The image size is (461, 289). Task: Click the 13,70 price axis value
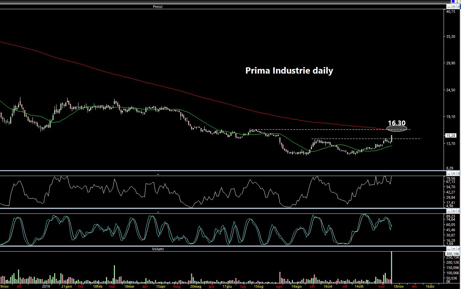point(451,144)
